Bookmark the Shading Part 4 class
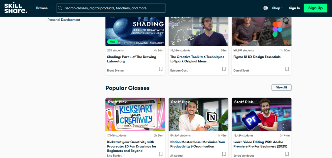The image size is (332, 158). (x=161, y=69)
